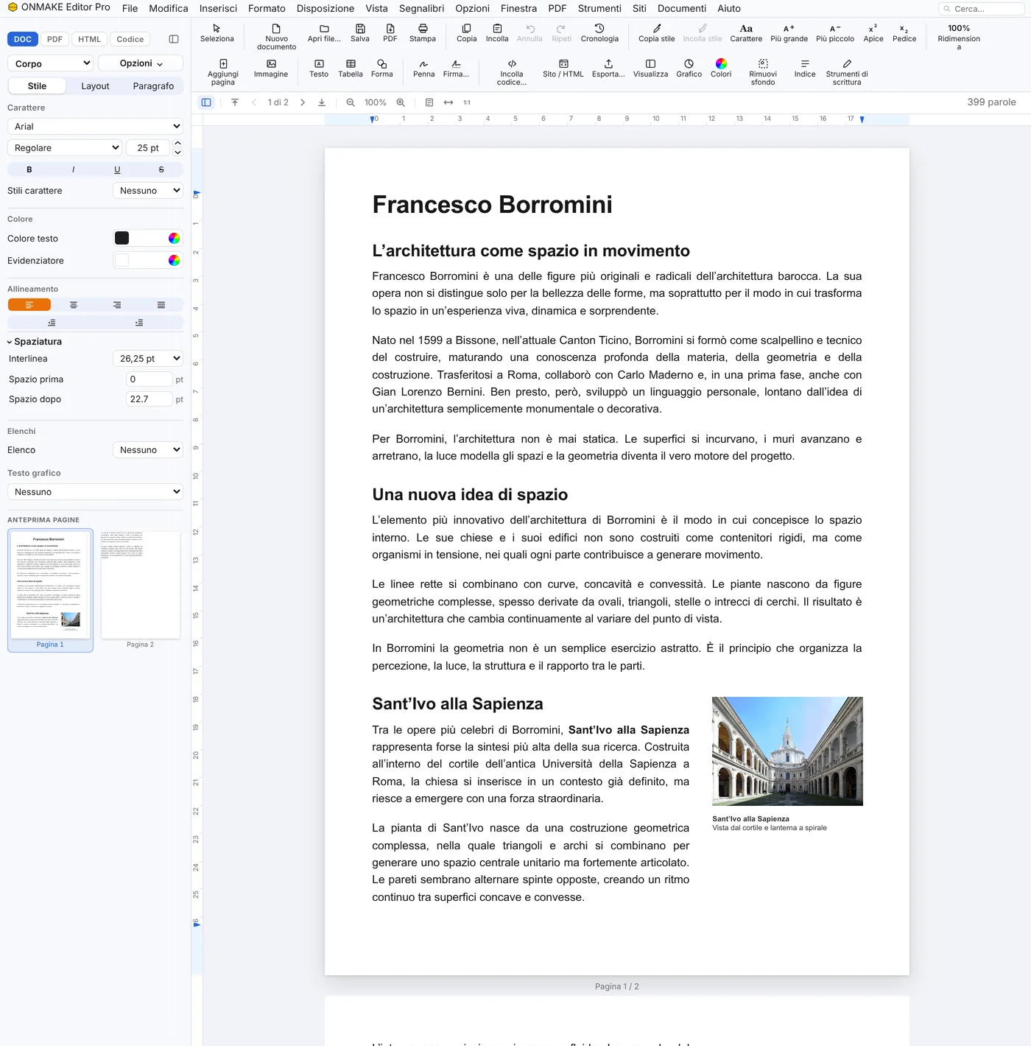The image size is (1031, 1046).
Task: Enable justified text alignment
Action: click(161, 305)
